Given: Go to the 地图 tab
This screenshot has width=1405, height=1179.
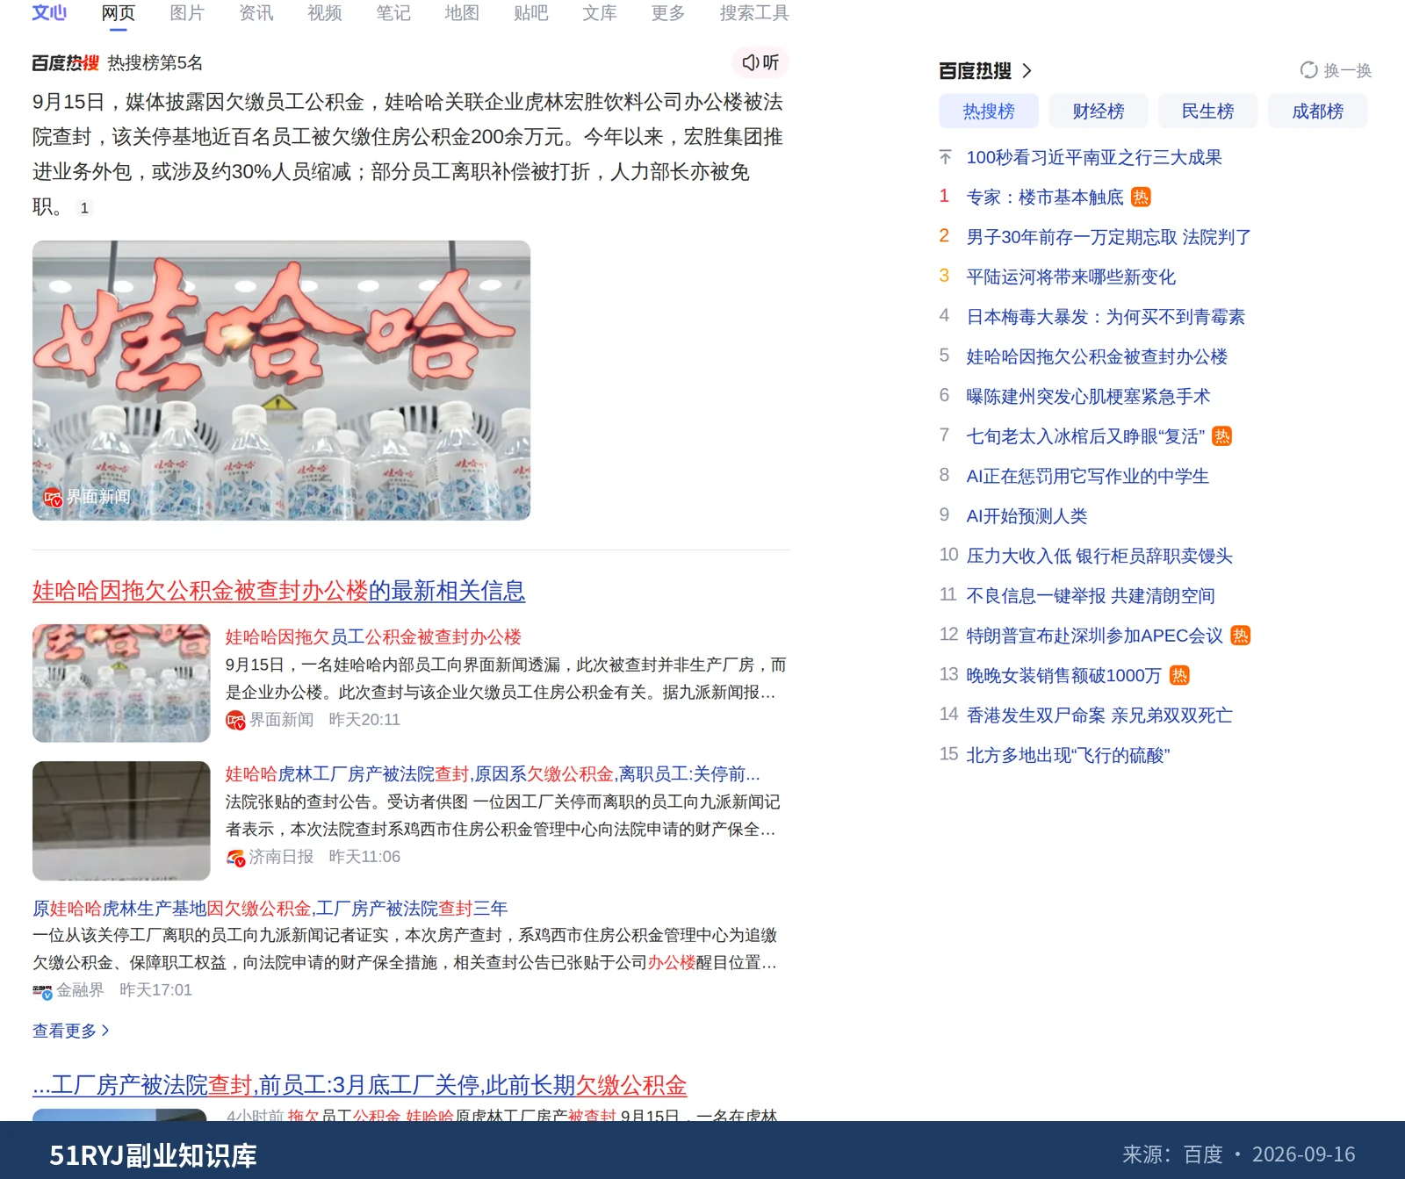Looking at the screenshot, I should pos(462,13).
